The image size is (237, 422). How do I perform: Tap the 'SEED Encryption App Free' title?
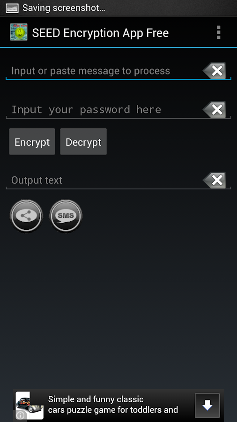(x=101, y=33)
